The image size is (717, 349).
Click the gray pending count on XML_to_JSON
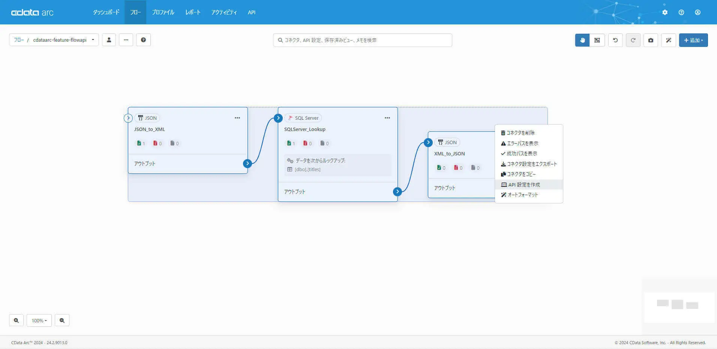[x=475, y=168]
